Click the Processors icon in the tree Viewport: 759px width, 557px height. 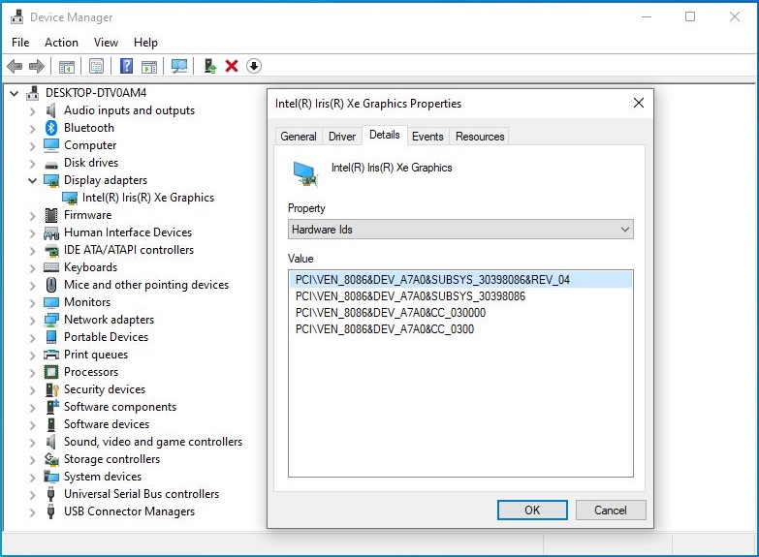coord(50,372)
